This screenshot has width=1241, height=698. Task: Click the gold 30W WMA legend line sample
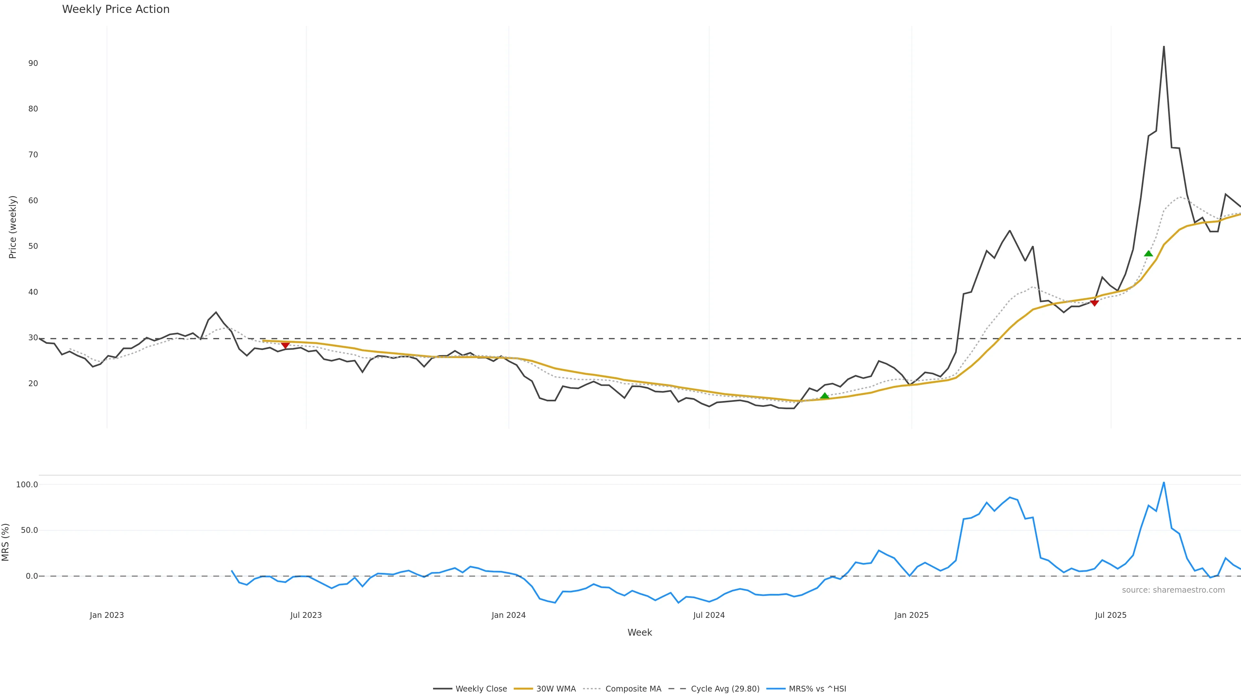pos(523,689)
